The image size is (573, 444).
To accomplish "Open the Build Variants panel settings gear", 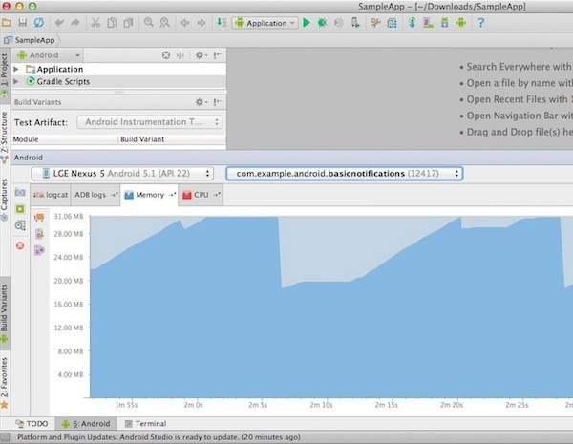I will click(x=201, y=102).
